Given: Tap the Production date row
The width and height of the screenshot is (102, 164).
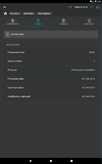Looking at the screenshot, I should pos(51,79).
